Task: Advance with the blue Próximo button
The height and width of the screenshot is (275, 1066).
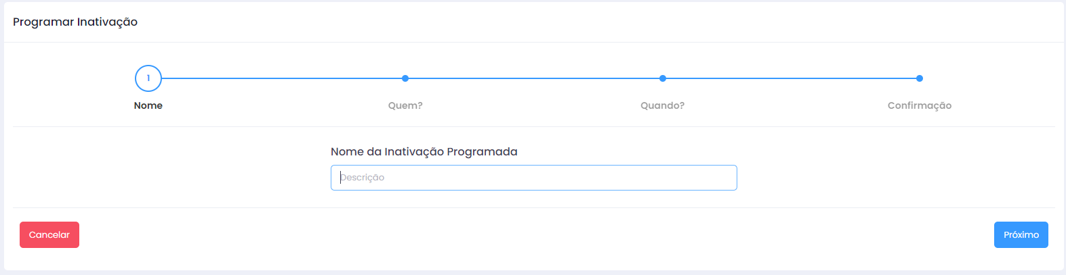Action: coord(1021,235)
